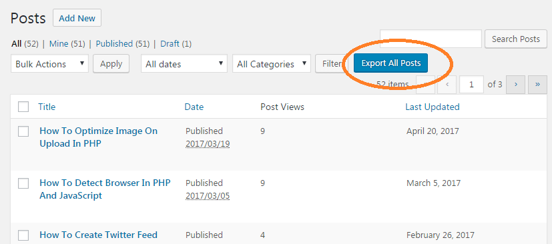Open the All Categories dropdown
The width and height of the screenshot is (552, 244).
point(272,63)
